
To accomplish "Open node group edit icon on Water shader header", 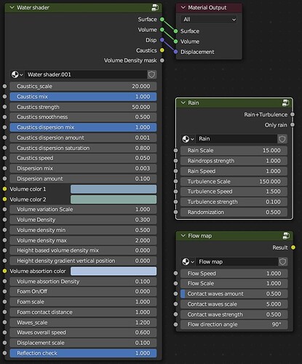I will [x=155, y=8].
